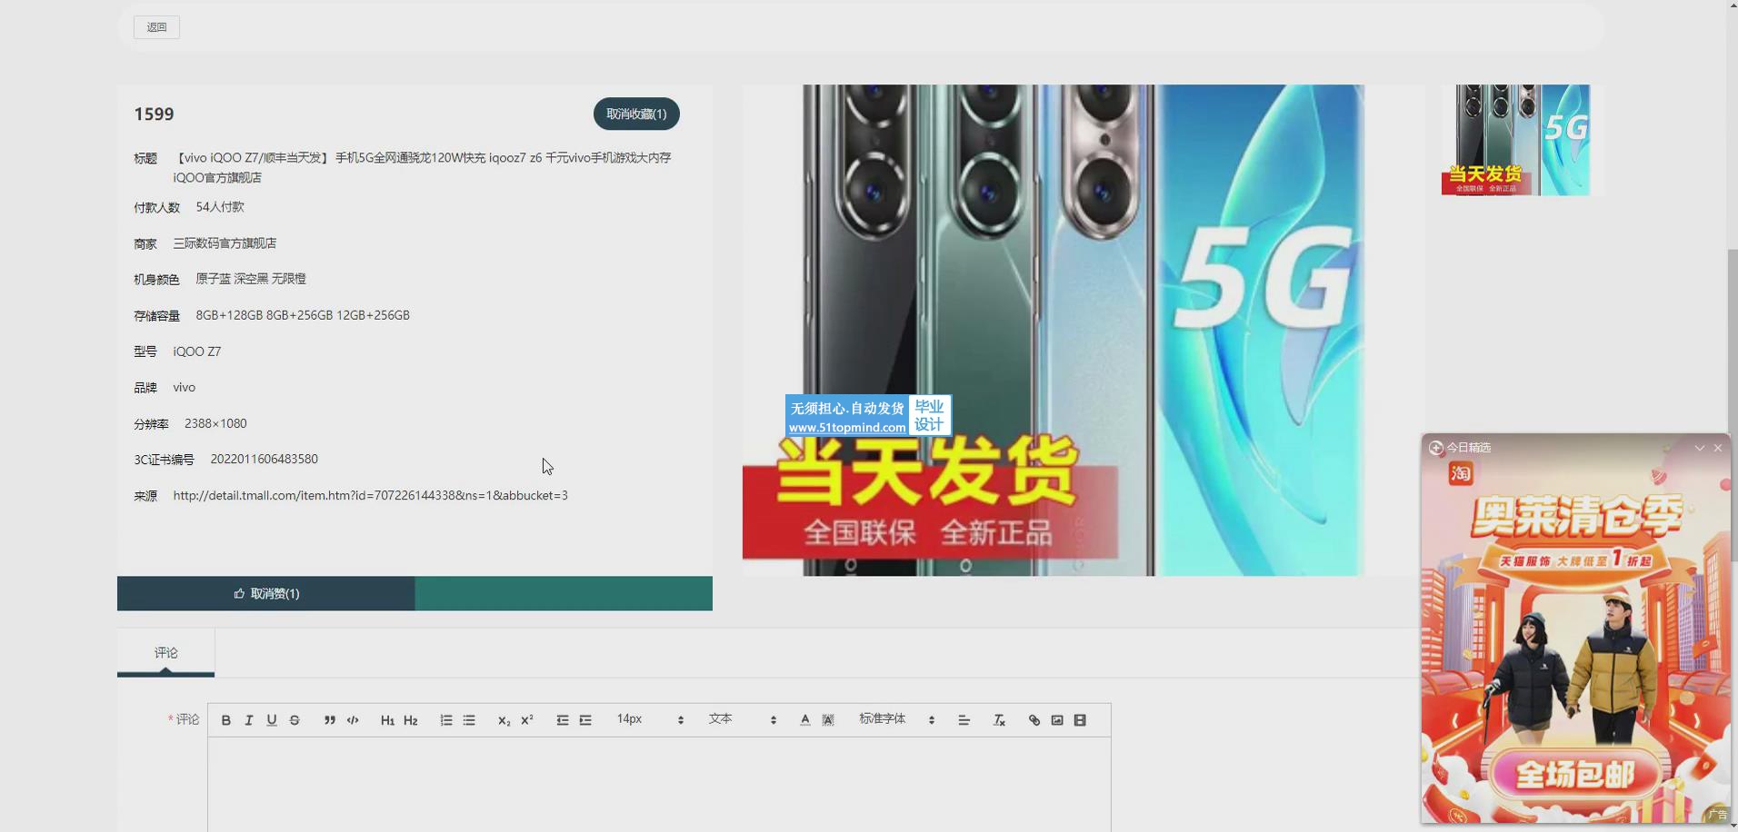The height and width of the screenshot is (832, 1738).
Task: Click the 淘 Taobao logo in the ad
Action: (x=1461, y=473)
